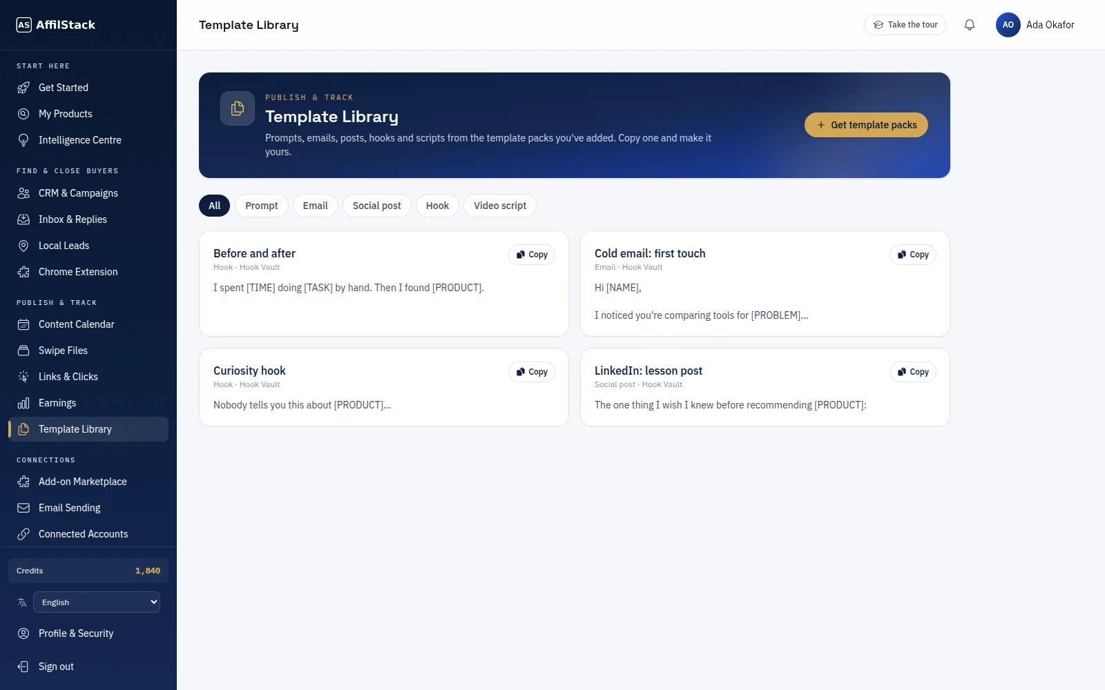Click the CRM & Campaigns people icon
Viewport: 1105px width, 690px height.
23,193
